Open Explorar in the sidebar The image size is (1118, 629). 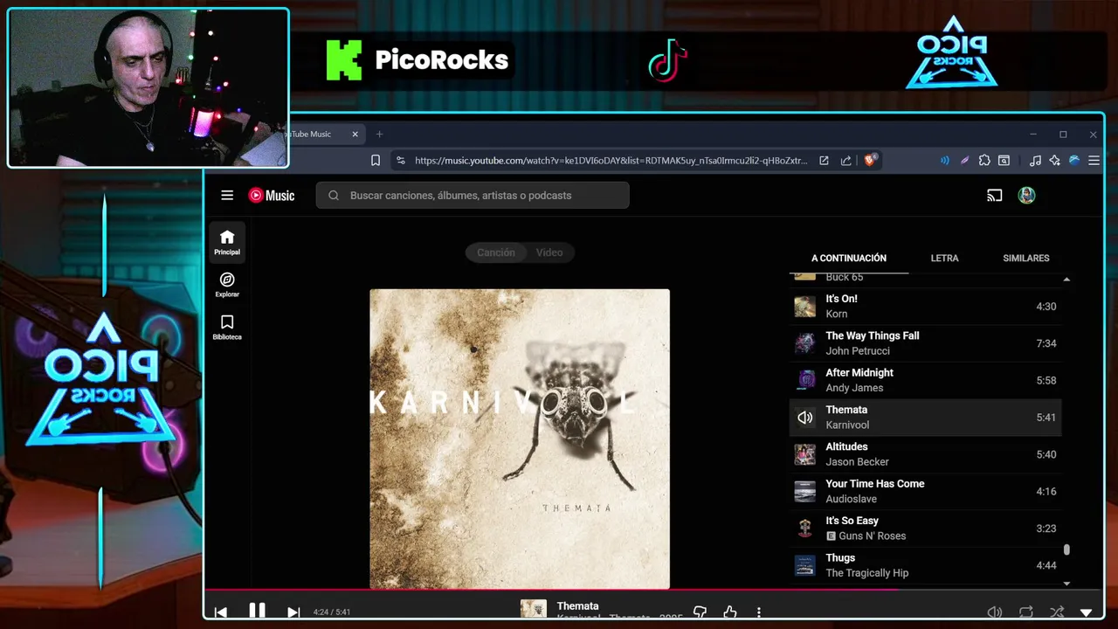click(x=227, y=285)
